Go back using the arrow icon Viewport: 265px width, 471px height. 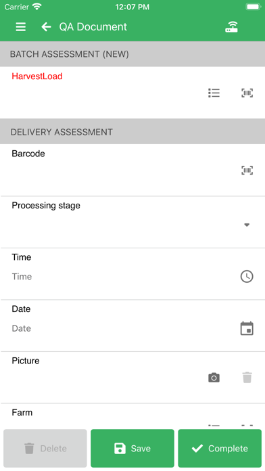(x=46, y=27)
